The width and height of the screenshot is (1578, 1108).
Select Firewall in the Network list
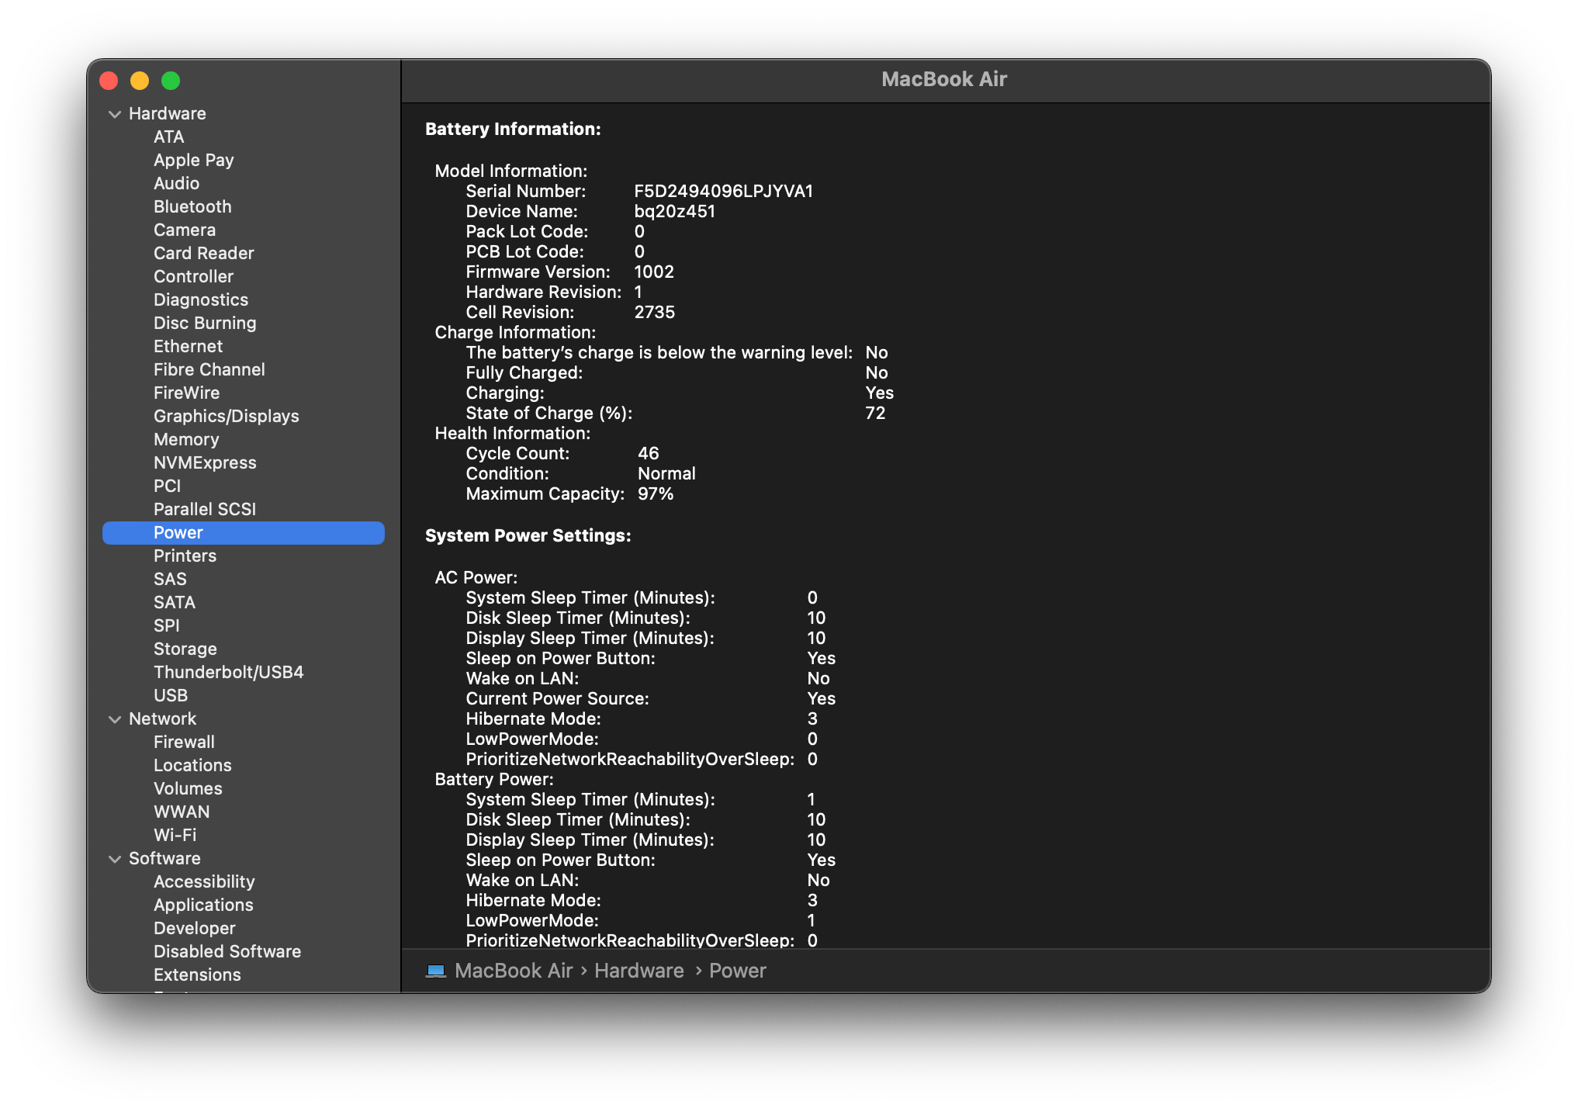click(x=184, y=742)
